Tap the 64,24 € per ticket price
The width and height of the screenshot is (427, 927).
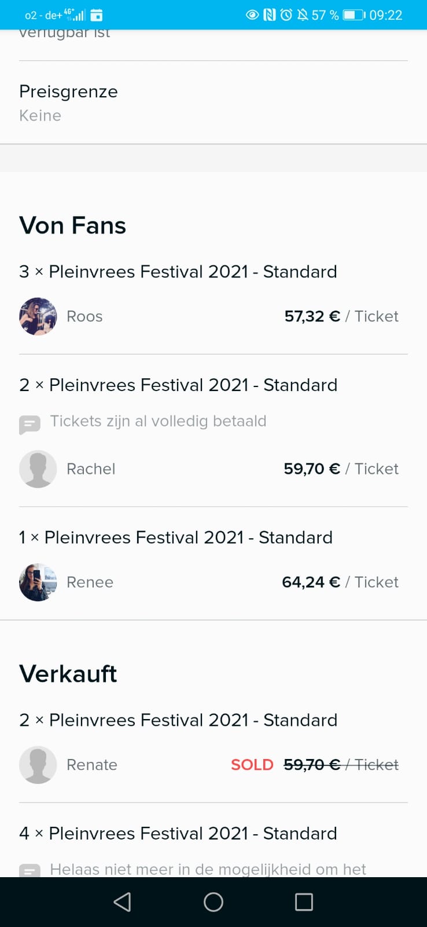[x=311, y=582]
